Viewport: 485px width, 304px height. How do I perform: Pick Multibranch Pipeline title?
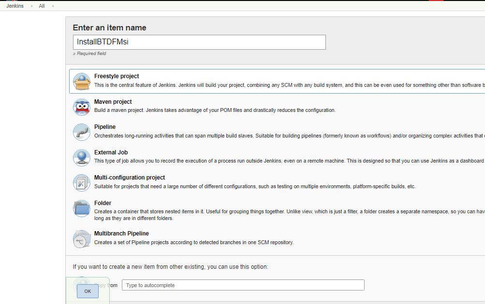click(121, 234)
